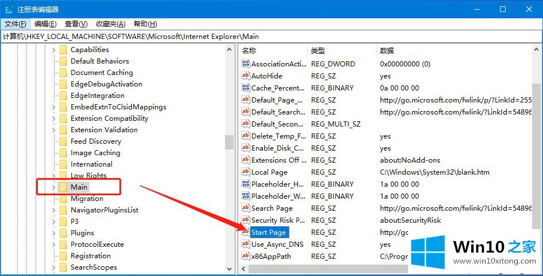Click the Registry Editor title bar app icon
The height and width of the screenshot is (276, 543).
pyautogui.click(x=9, y=9)
